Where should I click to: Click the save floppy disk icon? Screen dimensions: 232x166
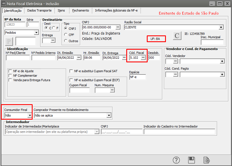point(192,160)
